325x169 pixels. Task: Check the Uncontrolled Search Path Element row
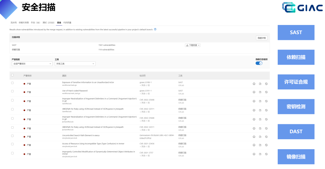coord(12,136)
